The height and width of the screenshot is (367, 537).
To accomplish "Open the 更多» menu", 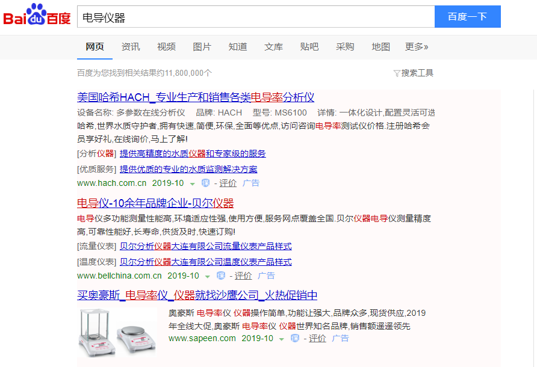I will 417,46.
